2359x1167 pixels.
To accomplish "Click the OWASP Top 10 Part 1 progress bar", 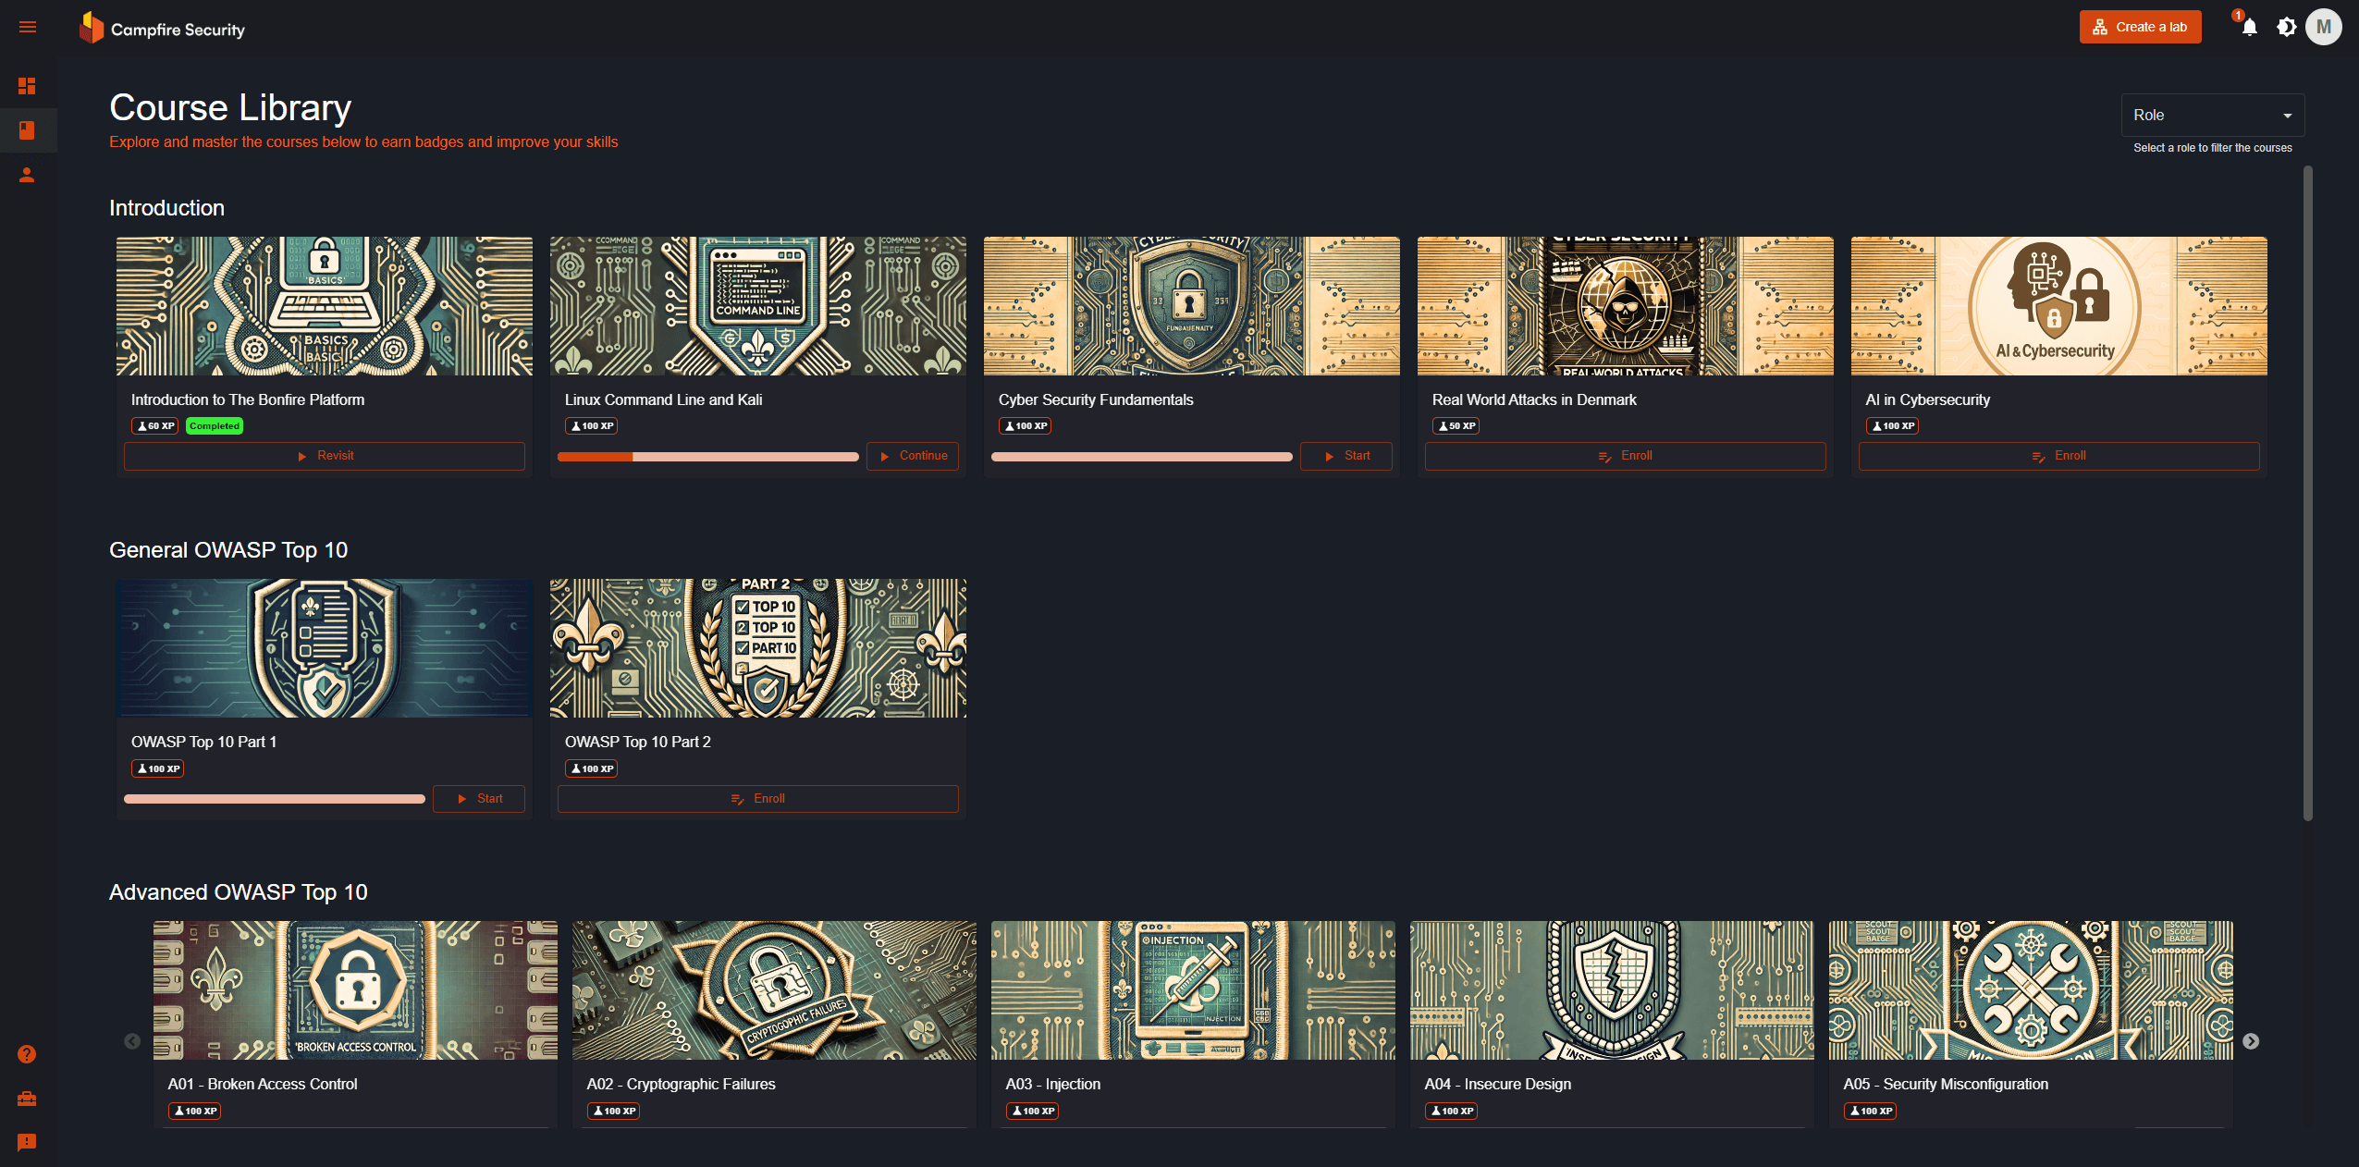I will 275,799.
